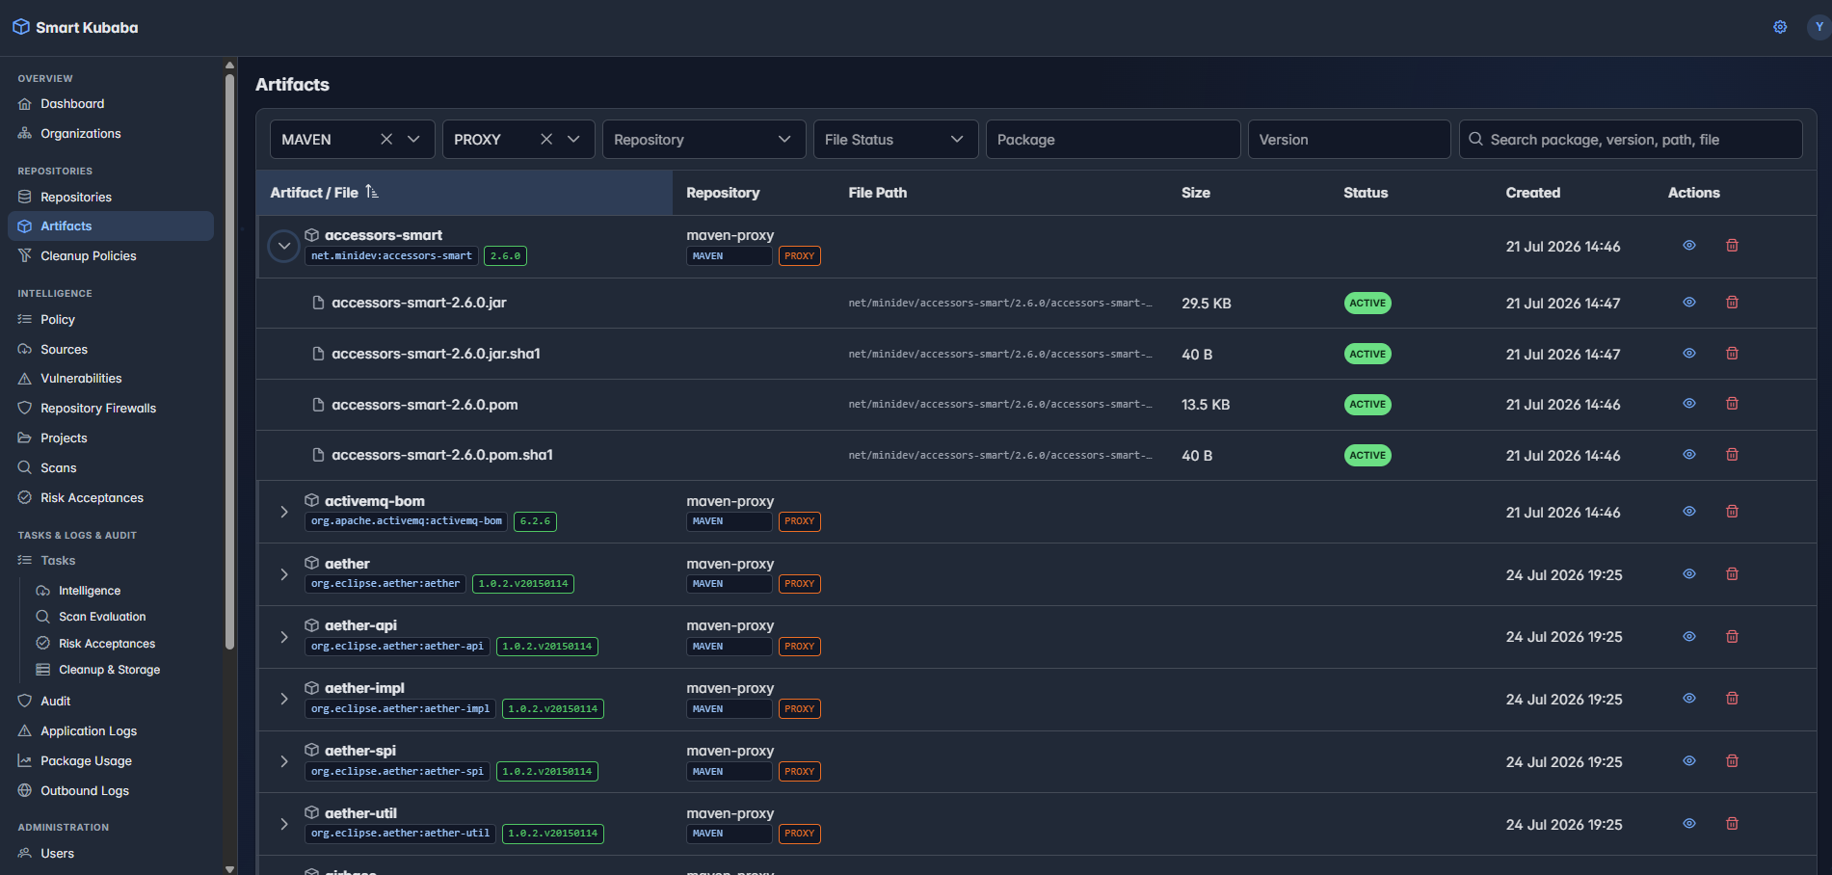This screenshot has height=875, width=1832.
Task: View details of accessors-smart package
Action: coord(1689,246)
